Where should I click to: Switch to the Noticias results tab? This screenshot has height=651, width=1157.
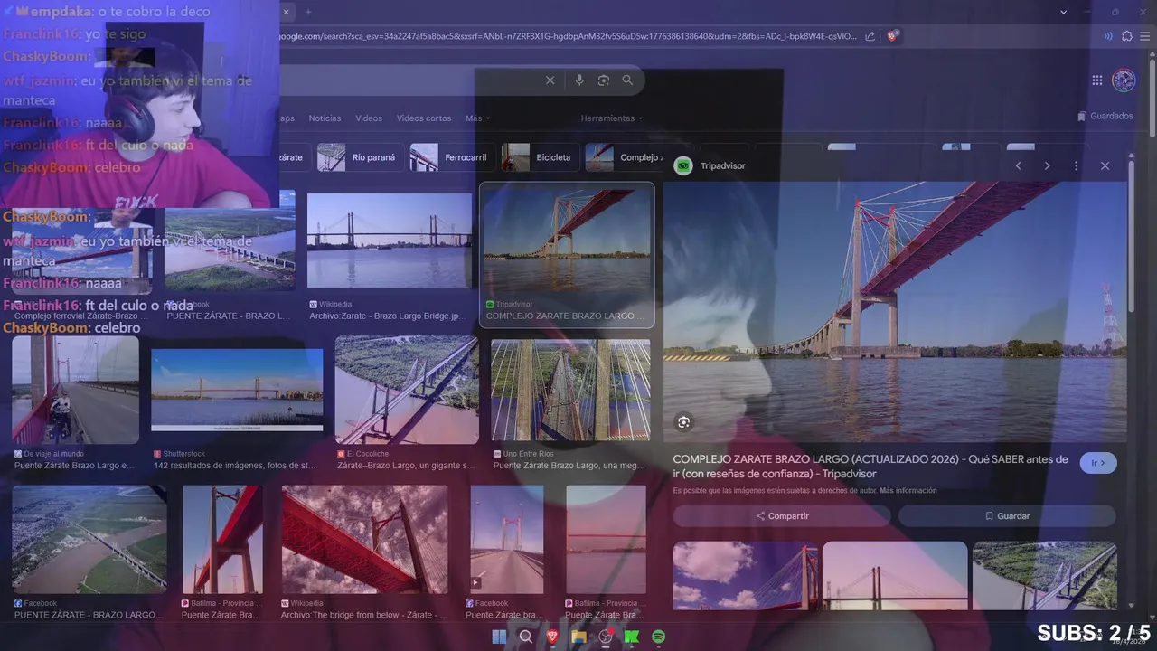click(325, 118)
